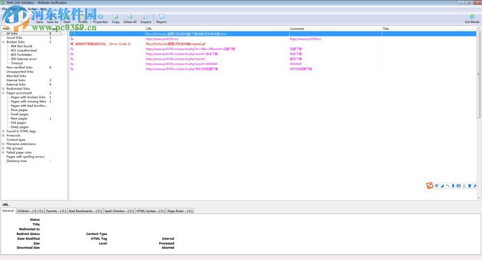This screenshot has width=482, height=260.
Task: Sort by the Comment column header
Action: 335,28
